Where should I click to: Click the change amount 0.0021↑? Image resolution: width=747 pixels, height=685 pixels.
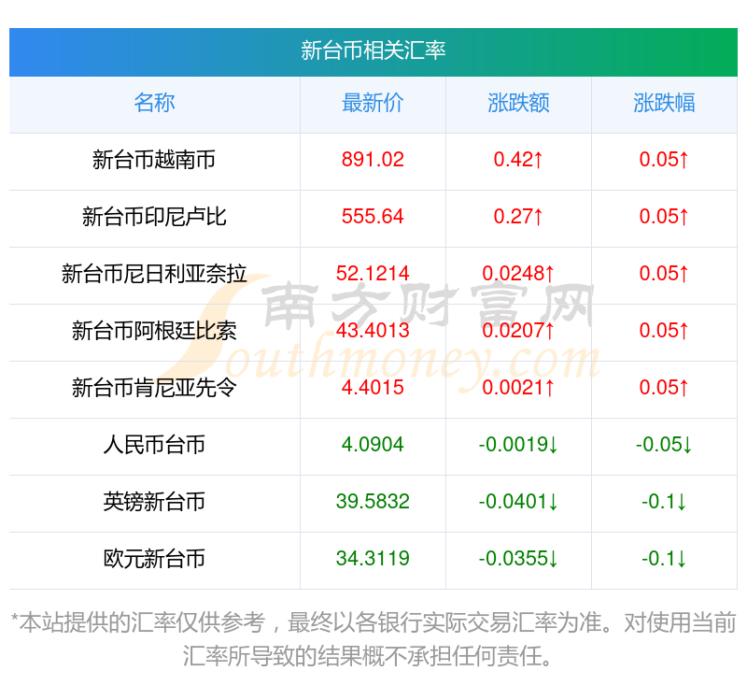click(518, 388)
